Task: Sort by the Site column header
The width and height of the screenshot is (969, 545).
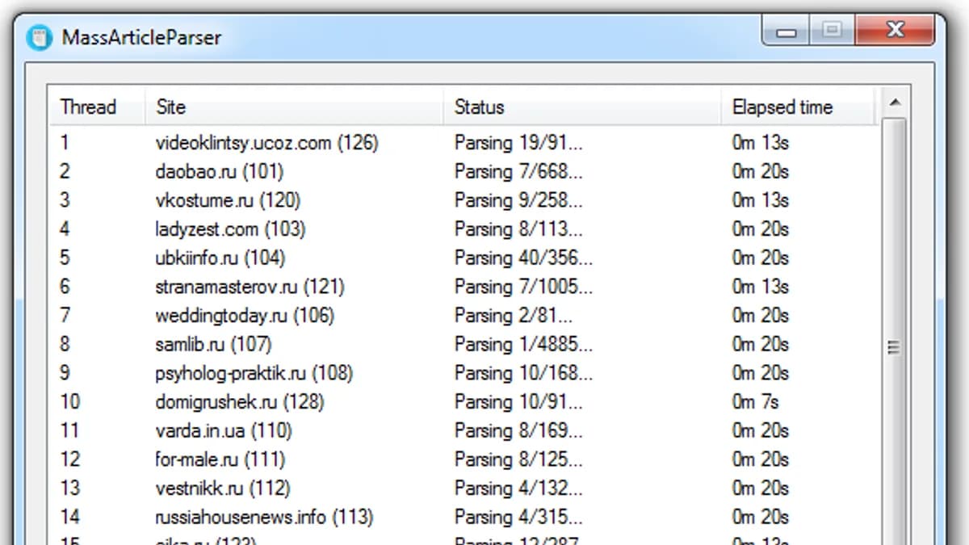Action: pyautogui.click(x=295, y=107)
